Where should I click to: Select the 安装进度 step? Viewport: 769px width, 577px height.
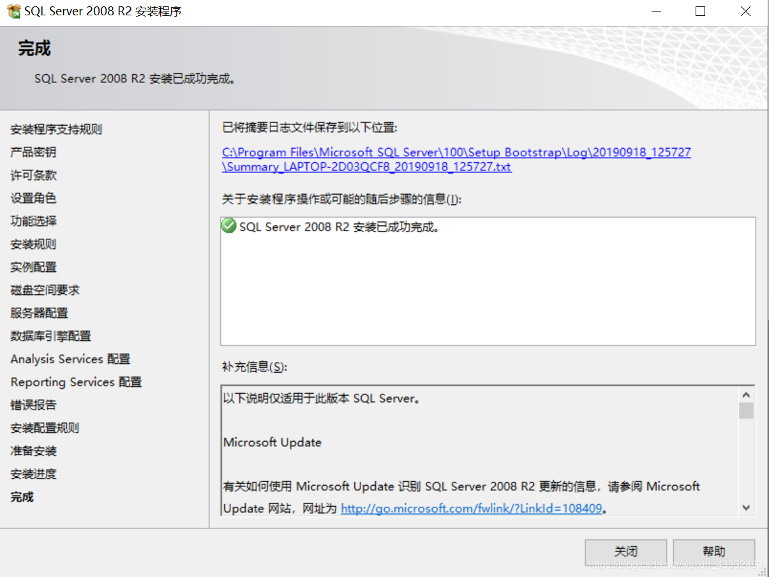pyautogui.click(x=33, y=474)
